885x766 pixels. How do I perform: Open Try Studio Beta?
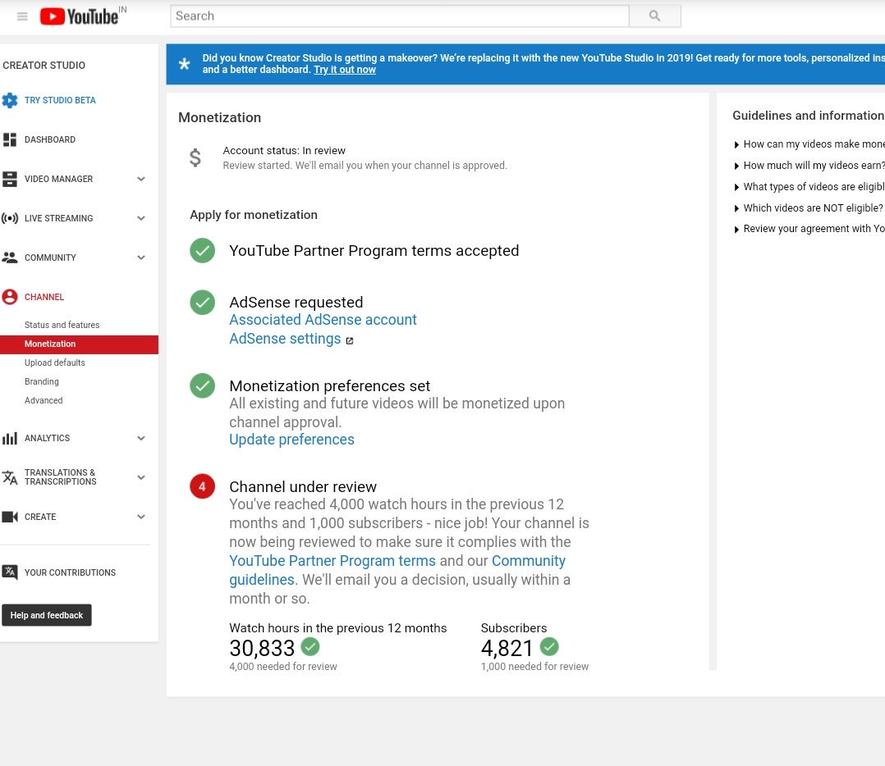point(60,100)
